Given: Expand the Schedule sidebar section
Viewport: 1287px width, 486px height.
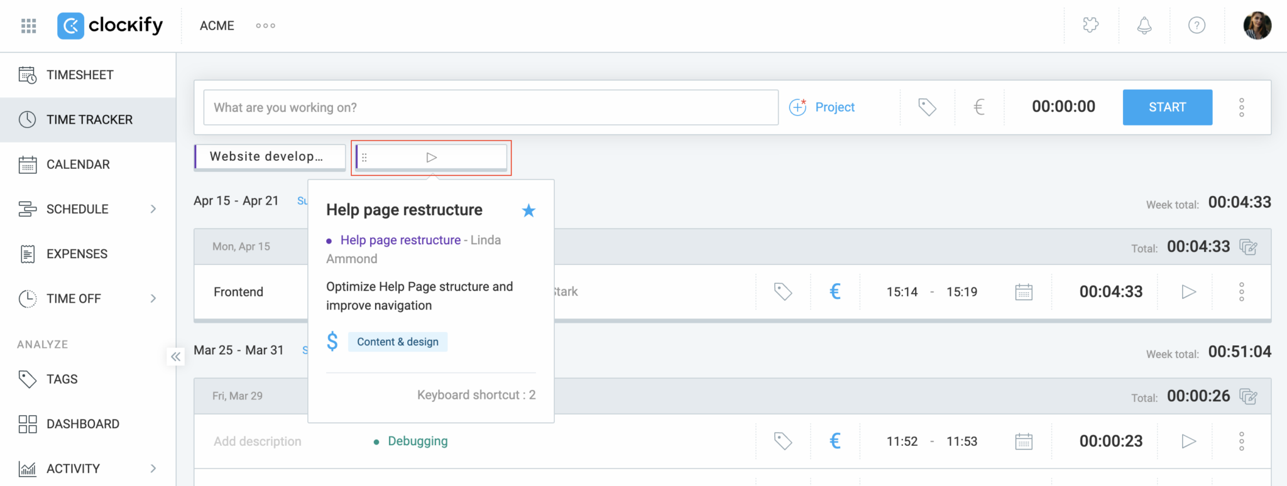Looking at the screenshot, I should [153, 209].
